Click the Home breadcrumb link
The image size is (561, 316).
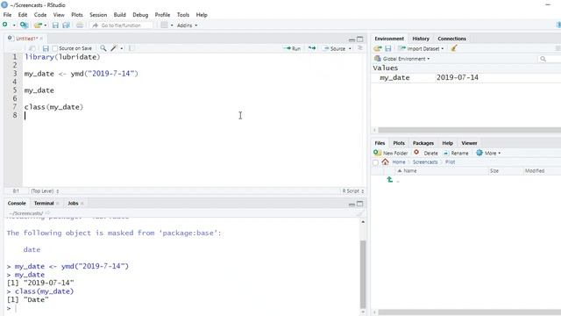click(399, 162)
